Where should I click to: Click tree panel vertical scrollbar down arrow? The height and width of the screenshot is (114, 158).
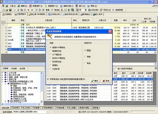[x=41, y=102]
